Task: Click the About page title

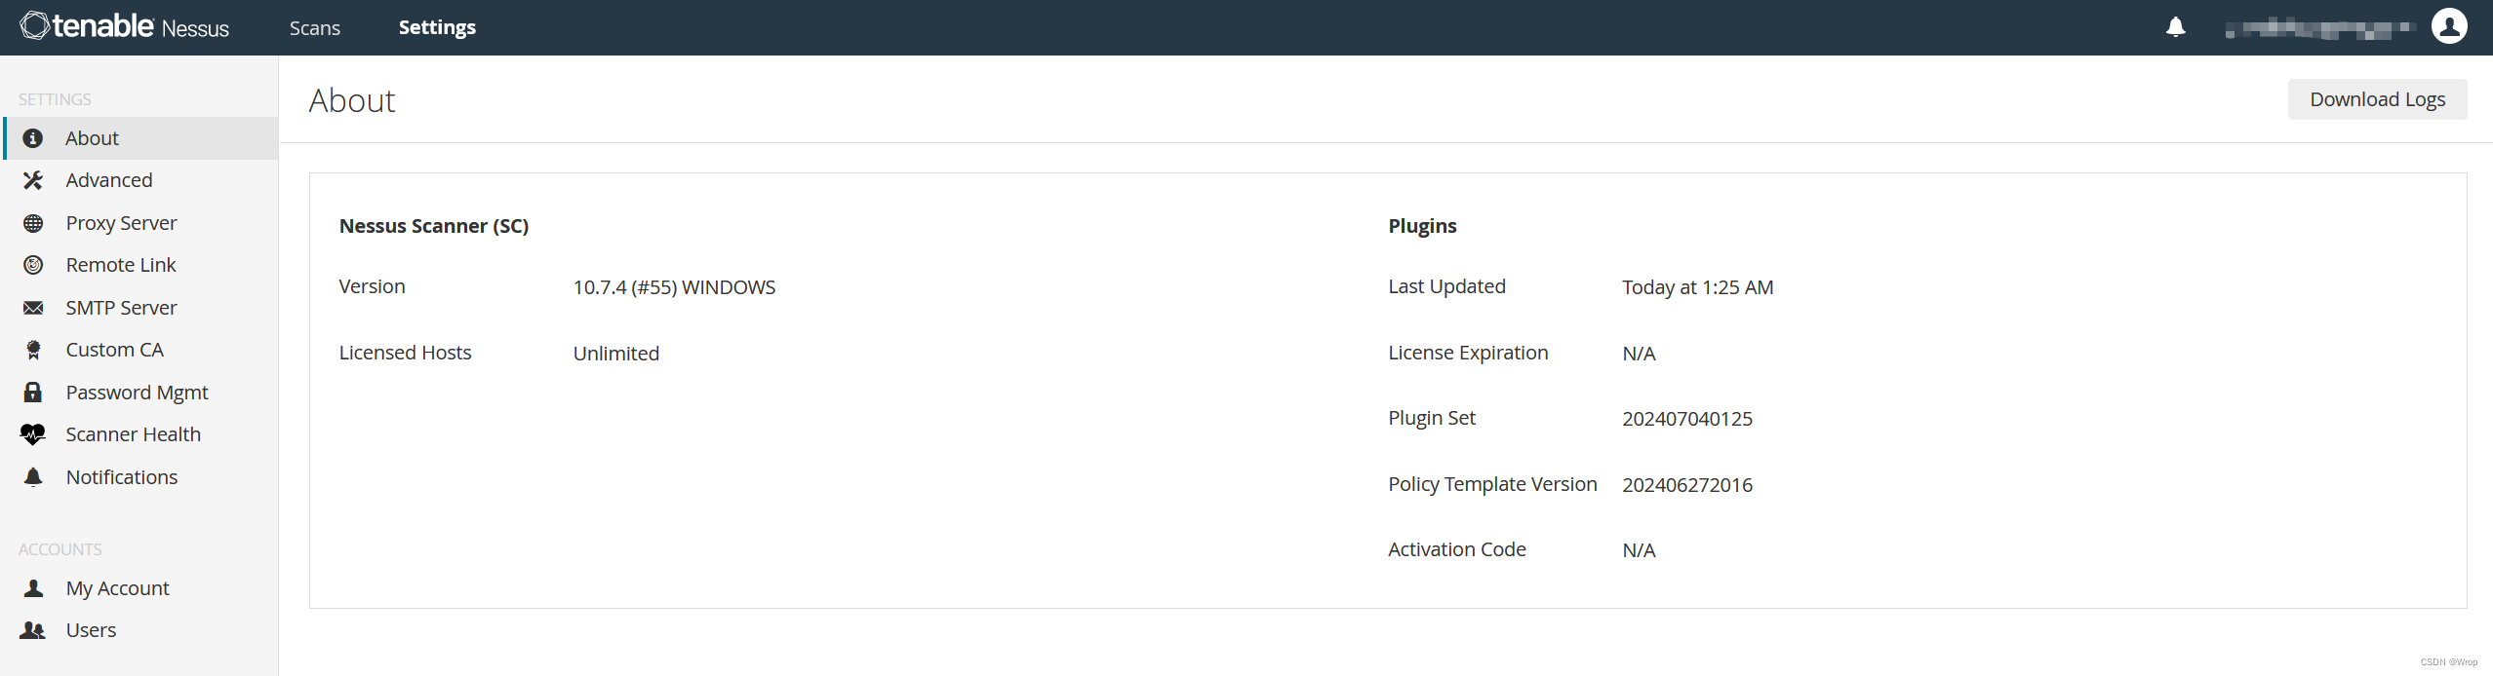Action: (x=352, y=100)
